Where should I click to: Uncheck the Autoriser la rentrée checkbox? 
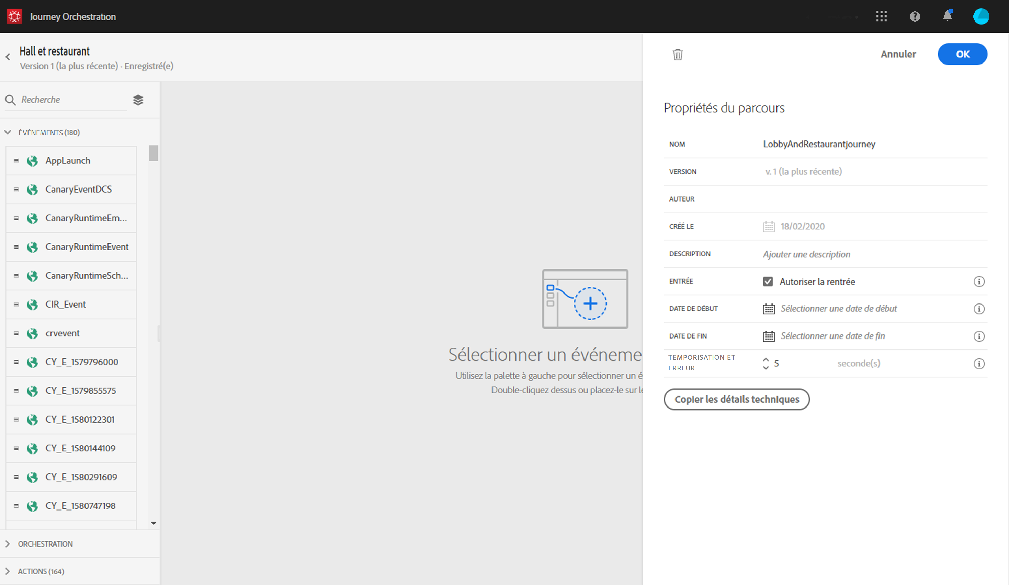click(768, 282)
